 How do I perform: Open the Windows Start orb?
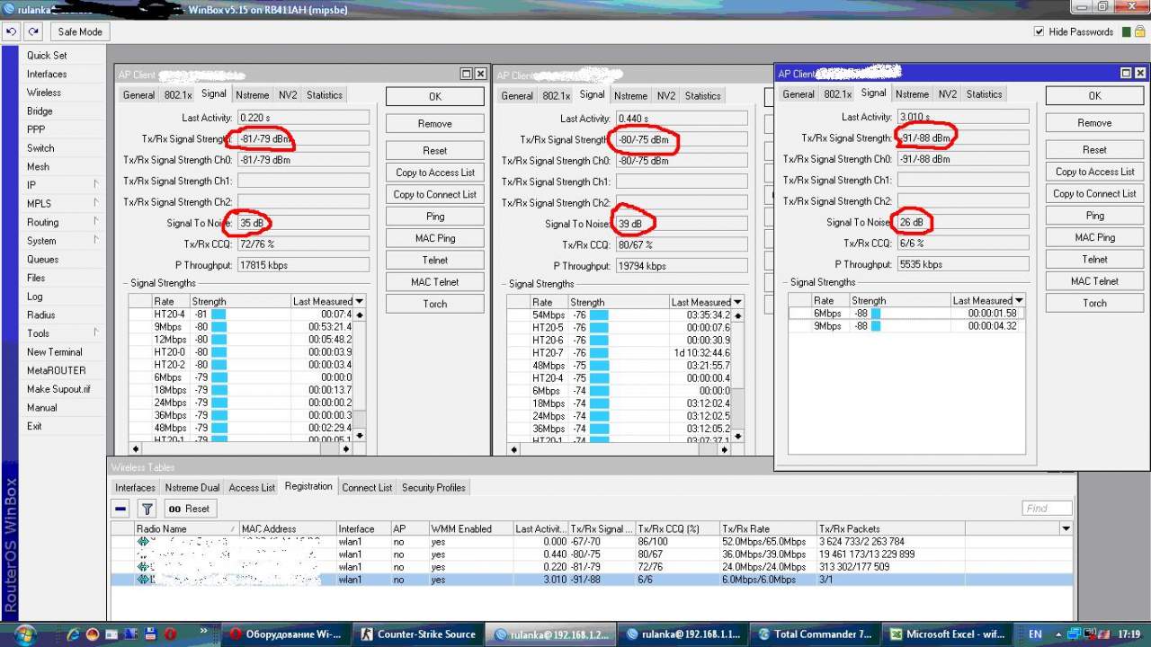[23, 634]
